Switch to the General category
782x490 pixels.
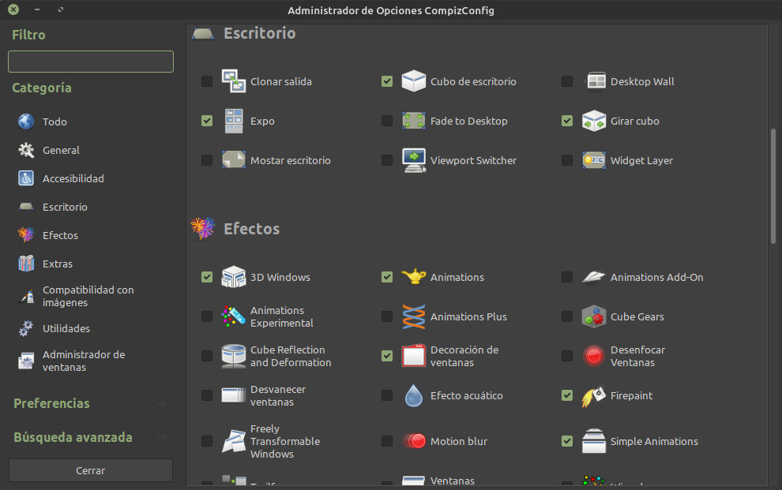(x=59, y=150)
